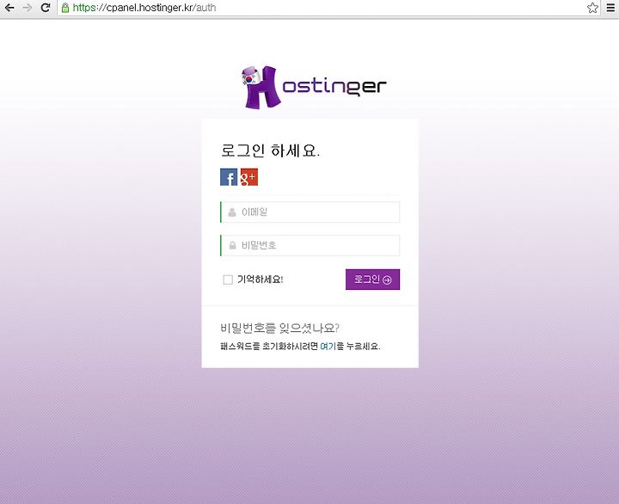Click the Hostinger logo
The height and width of the screenshot is (504, 619).
(314, 87)
